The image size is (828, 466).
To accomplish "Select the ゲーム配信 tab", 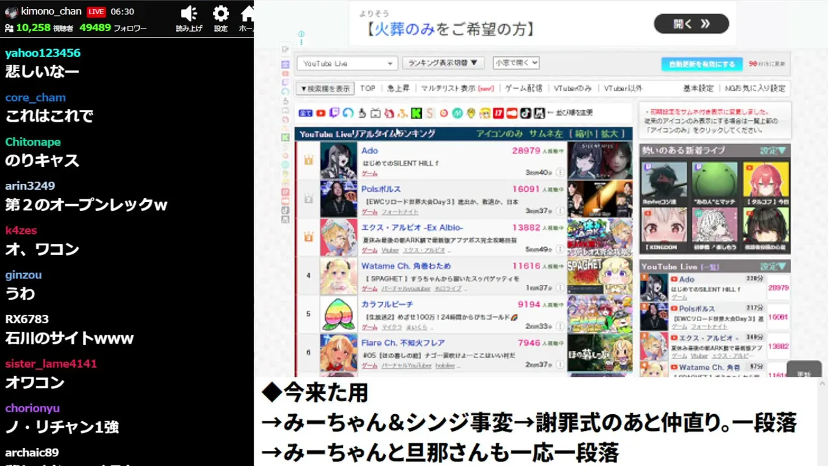I will tap(523, 88).
